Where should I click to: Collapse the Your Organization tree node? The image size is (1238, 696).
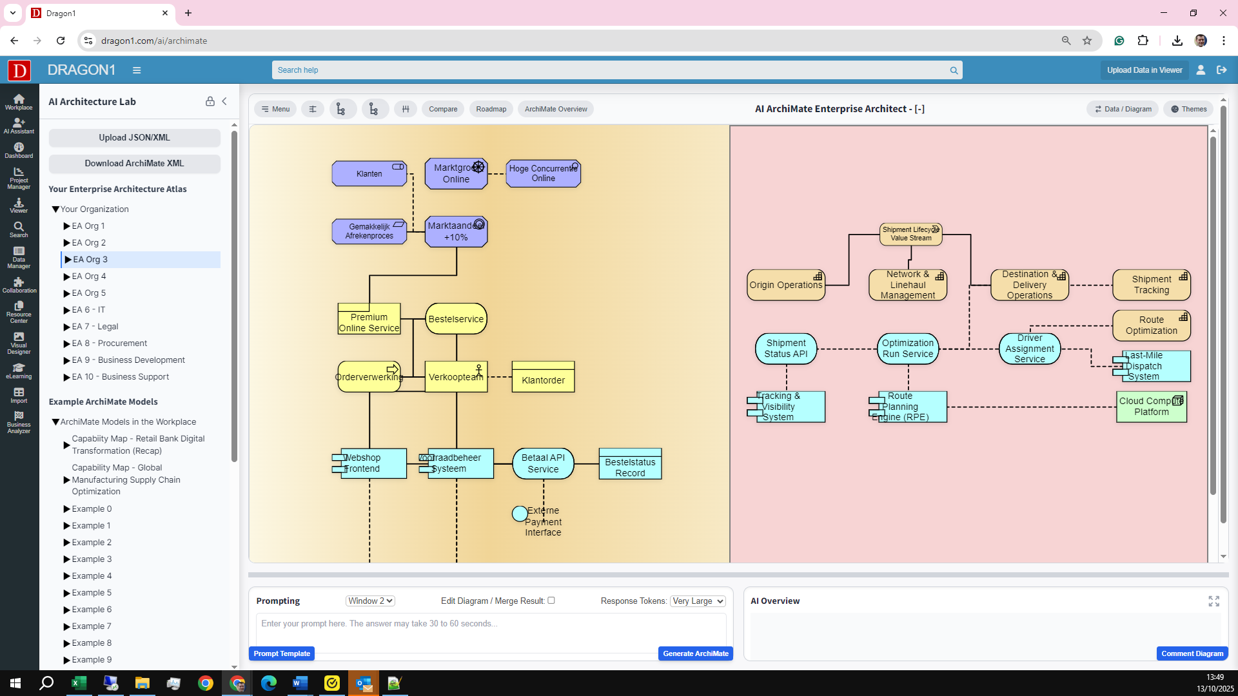[x=55, y=209]
